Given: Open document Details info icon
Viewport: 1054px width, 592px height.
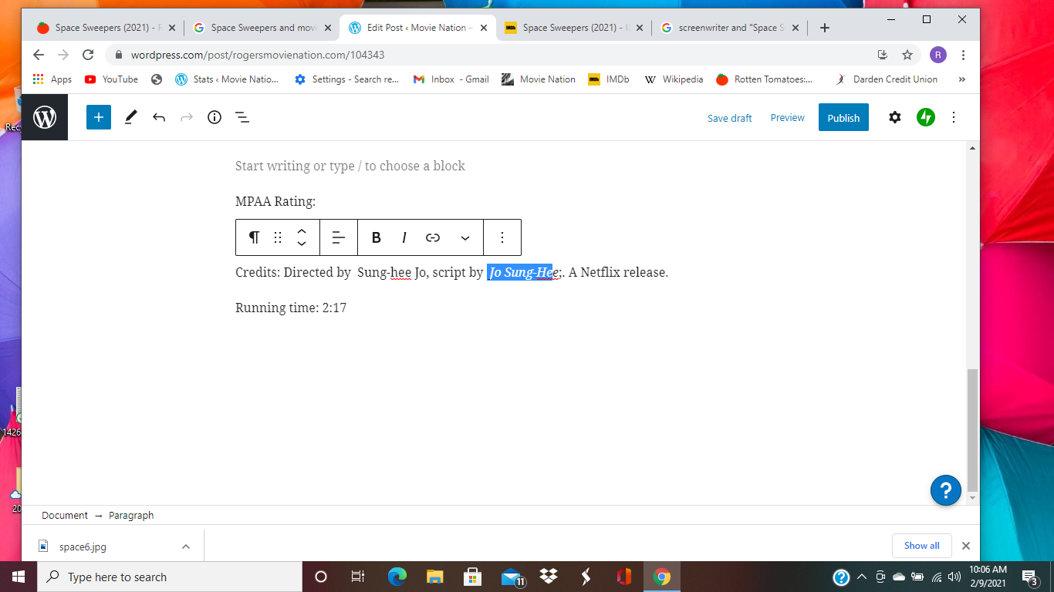Looking at the screenshot, I should pyautogui.click(x=215, y=117).
